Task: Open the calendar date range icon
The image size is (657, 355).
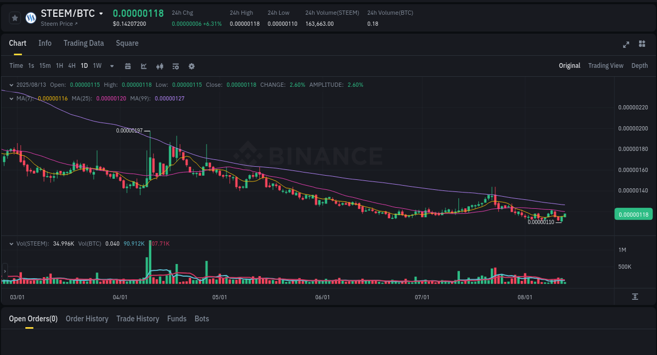Action: (128, 66)
